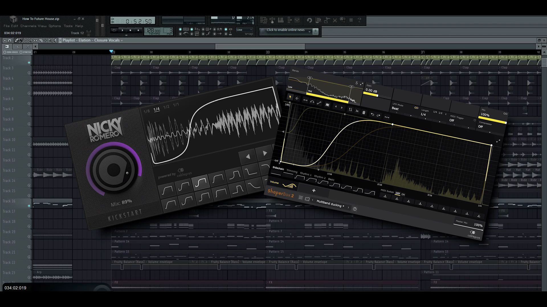Click the Kickstart Mix knob
The image size is (547, 307).
point(113,170)
